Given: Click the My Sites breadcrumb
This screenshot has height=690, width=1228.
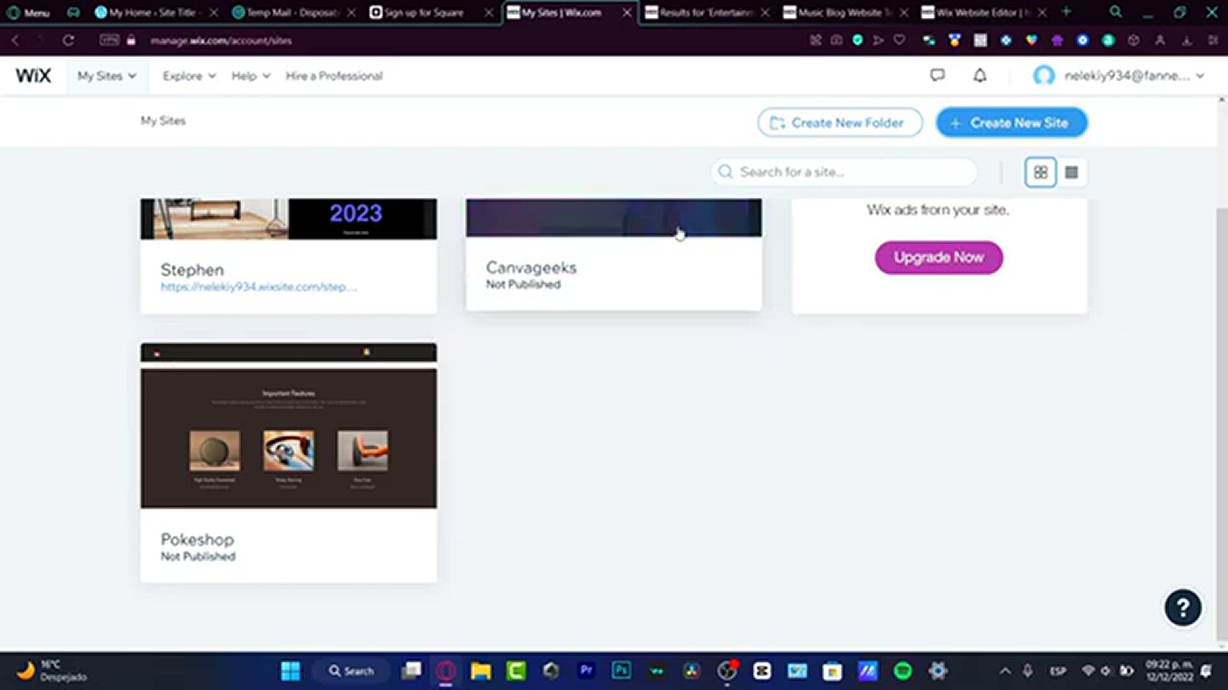Looking at the screenshot, I should 163,121.
